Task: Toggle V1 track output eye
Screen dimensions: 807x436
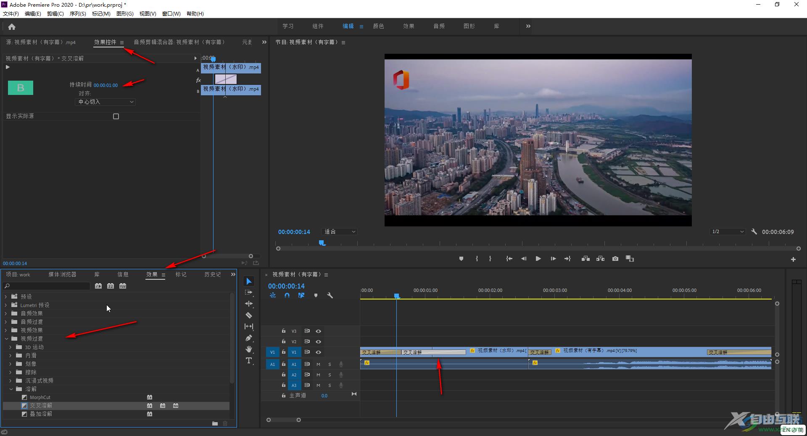Action: click(x=318, y=352)
